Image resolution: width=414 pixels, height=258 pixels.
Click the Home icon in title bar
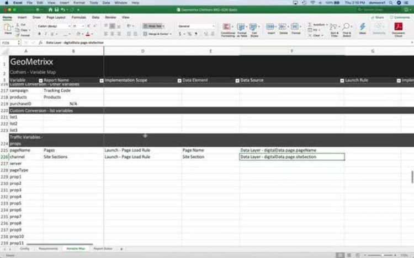tap(50, 10)
